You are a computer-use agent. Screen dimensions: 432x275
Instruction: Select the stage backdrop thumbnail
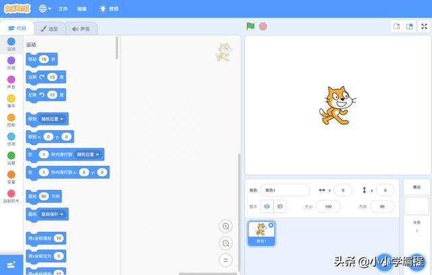click(x=416, y=206)
